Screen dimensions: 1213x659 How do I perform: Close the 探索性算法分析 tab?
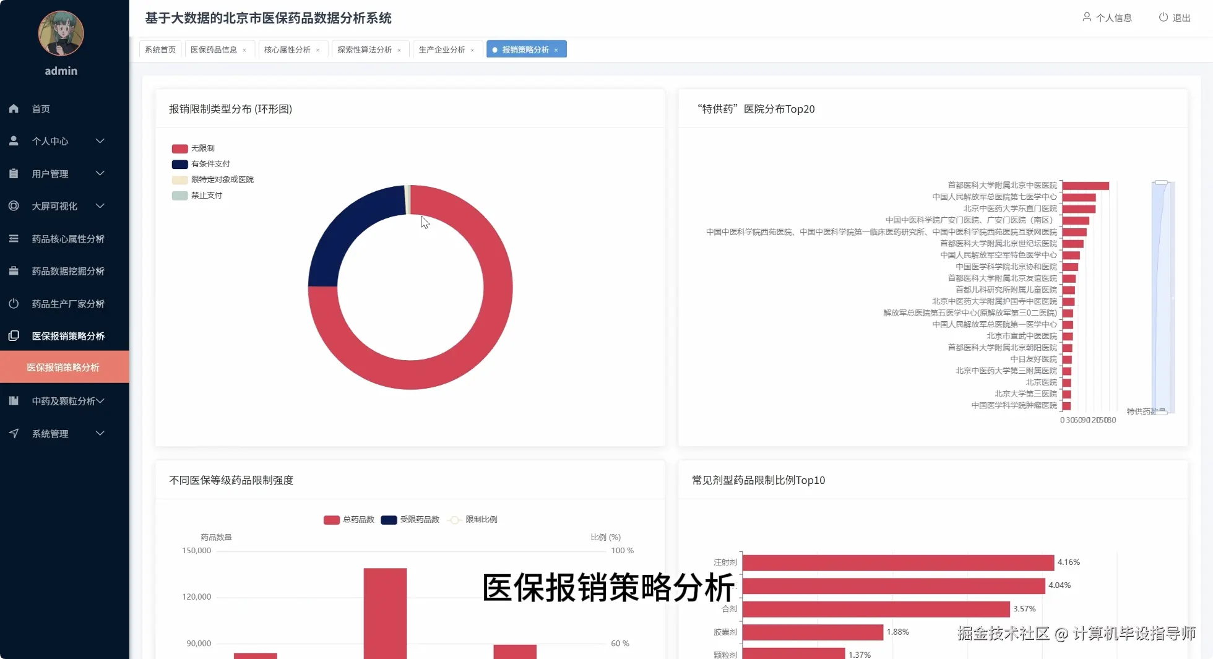point(399,50)
